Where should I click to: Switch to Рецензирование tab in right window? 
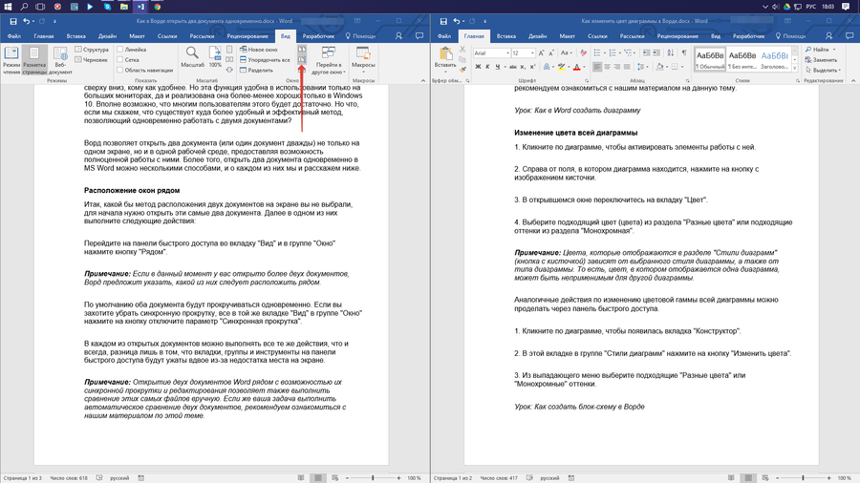(x=677, y=36)
